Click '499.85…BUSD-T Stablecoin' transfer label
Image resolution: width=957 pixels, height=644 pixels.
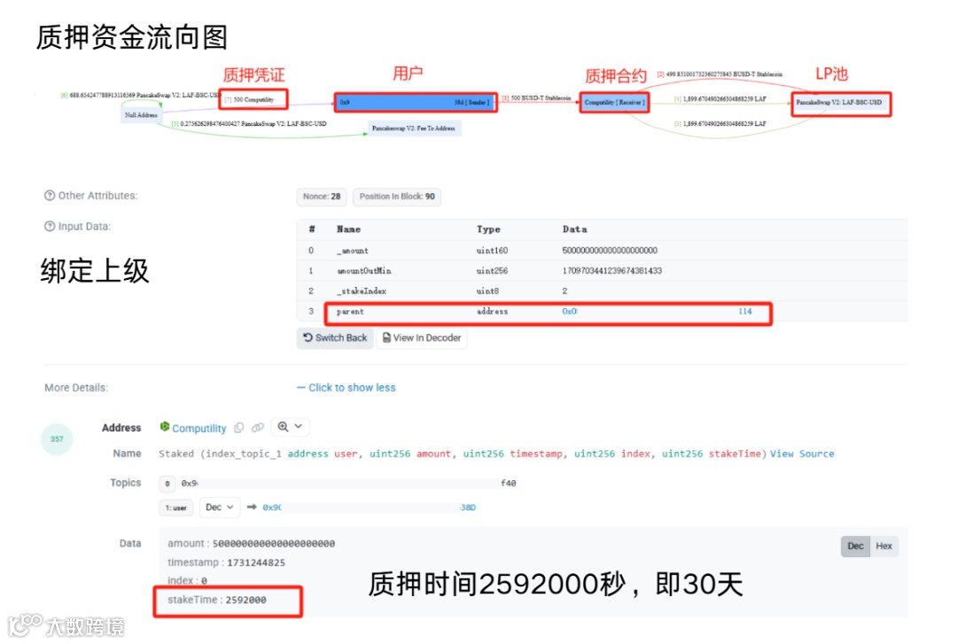720,74
